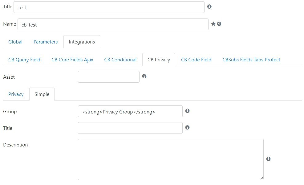Click the info icon beside the Description textarea
The image size is (304, 185).
(268, 159)
